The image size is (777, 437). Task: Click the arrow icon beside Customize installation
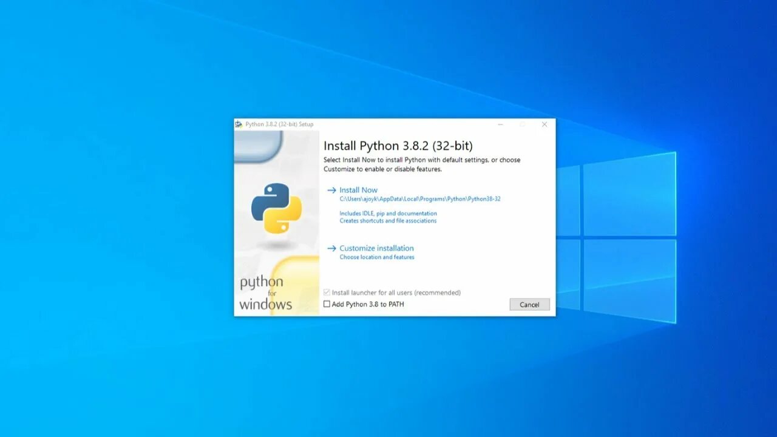click(x=331, y=248)
